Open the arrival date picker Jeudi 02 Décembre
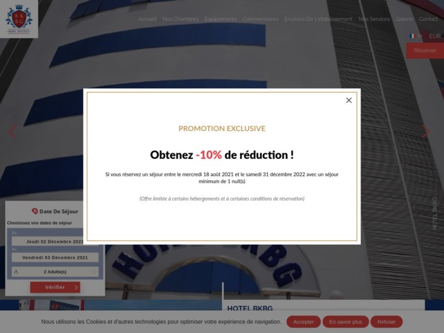 55,241
